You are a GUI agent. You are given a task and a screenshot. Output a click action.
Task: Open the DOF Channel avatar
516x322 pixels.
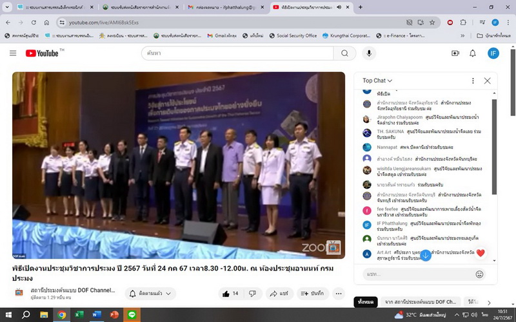pos(19,292)
